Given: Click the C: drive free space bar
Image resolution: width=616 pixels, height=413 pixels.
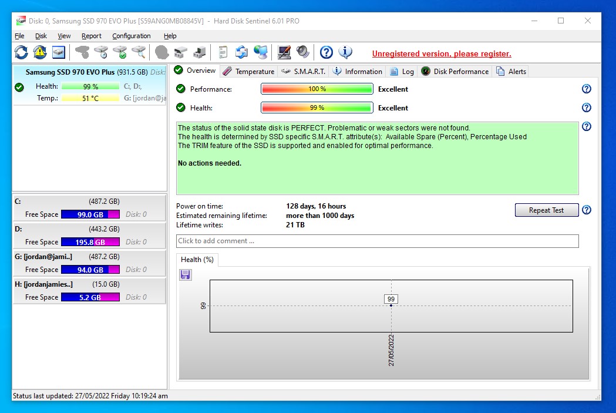Looking at the screenshot, I should (90, 214).
